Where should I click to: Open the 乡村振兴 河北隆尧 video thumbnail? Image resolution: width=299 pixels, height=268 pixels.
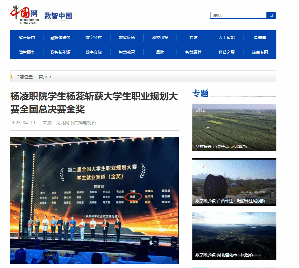point(234,127)
